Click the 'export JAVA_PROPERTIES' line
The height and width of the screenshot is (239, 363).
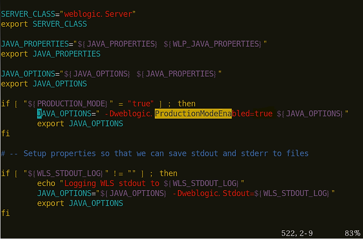[x=51, y=54]
